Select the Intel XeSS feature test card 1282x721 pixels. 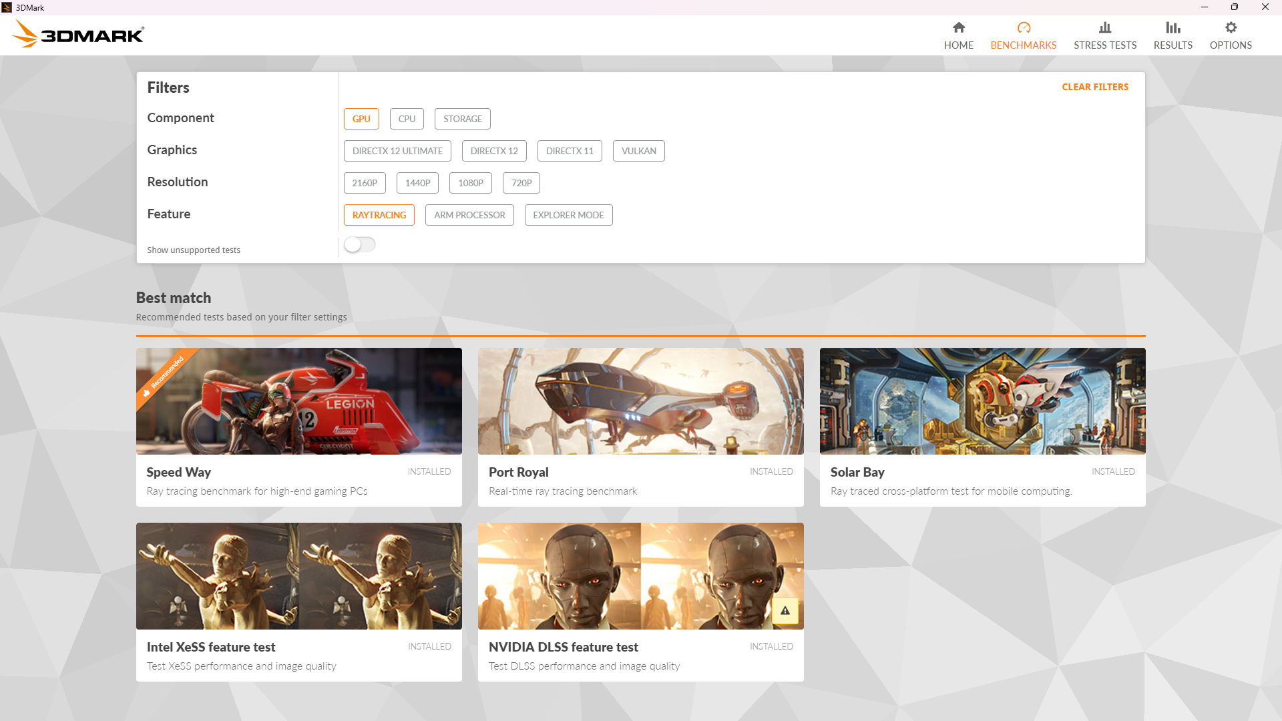click(298, 602)
